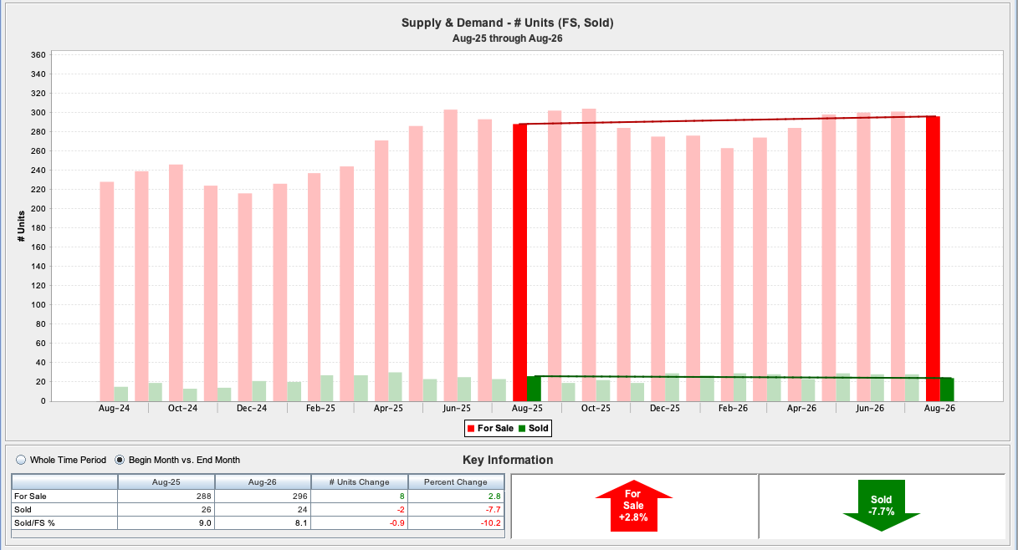Sort by the # Units Change column header
This screenshot has width=1018, height=550.
pos(360,482)
